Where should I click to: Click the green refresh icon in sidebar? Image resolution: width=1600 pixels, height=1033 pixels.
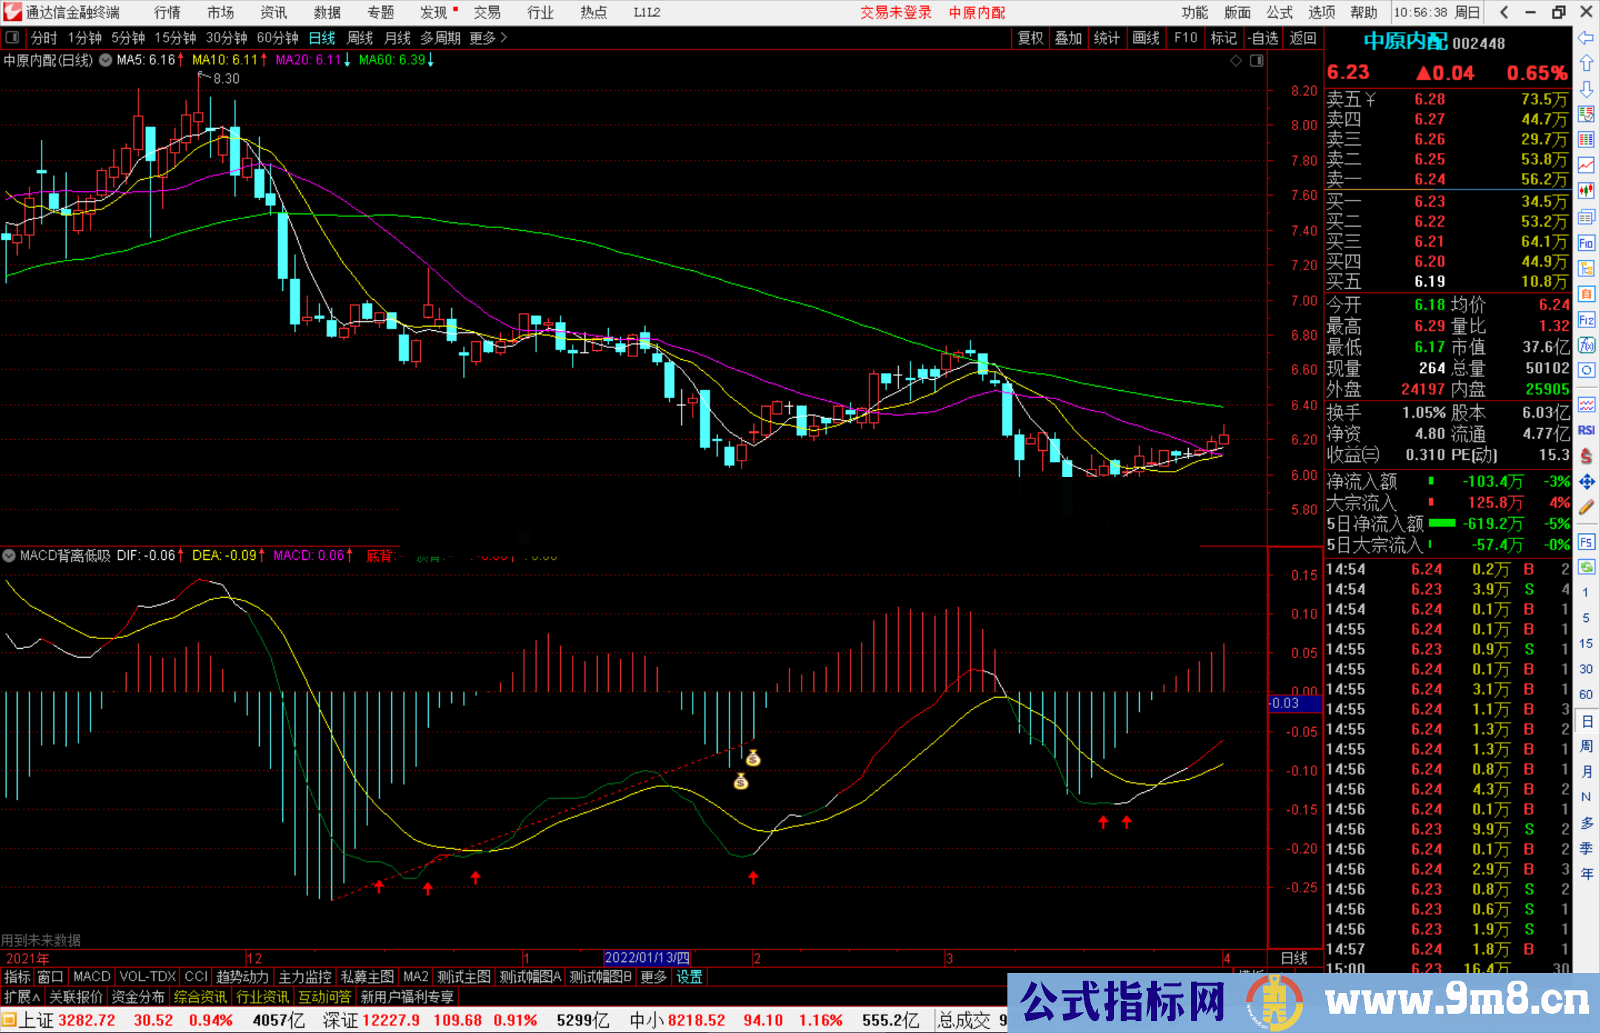[x=1586, y=567]
